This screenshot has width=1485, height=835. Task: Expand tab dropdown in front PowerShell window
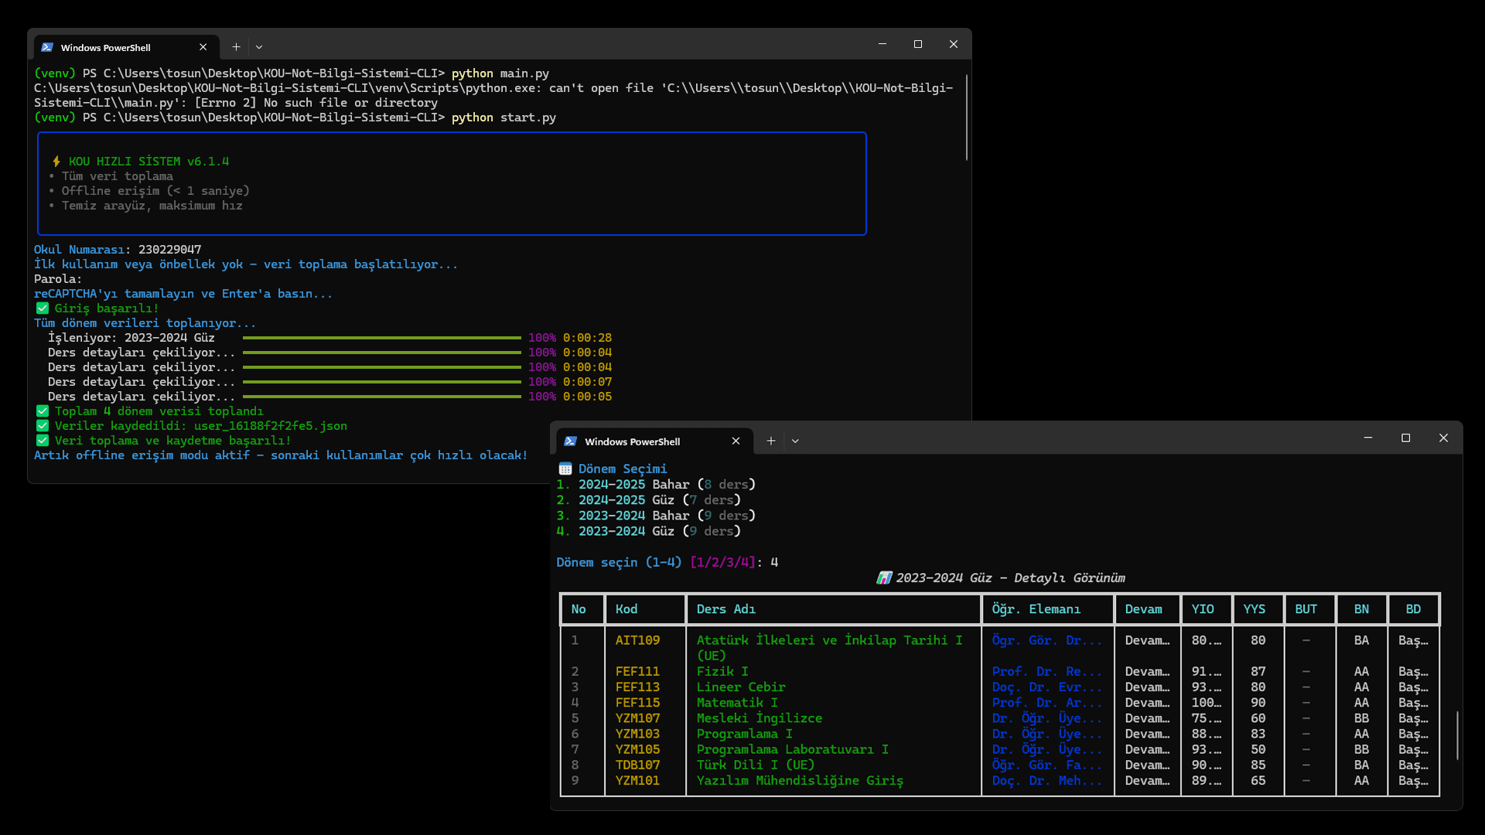click(x=795, y=441)
